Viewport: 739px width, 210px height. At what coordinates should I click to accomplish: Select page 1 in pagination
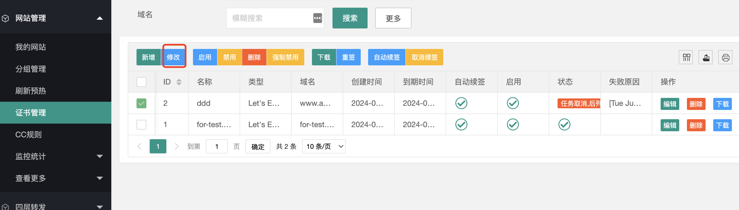158,147
